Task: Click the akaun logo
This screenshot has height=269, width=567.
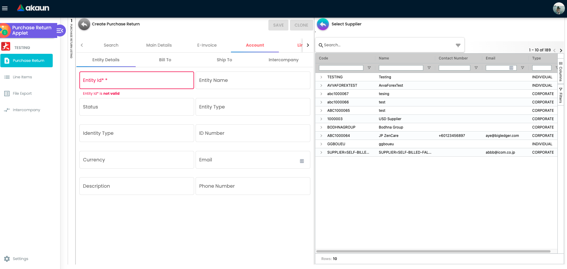Action: tap(33, 8)
